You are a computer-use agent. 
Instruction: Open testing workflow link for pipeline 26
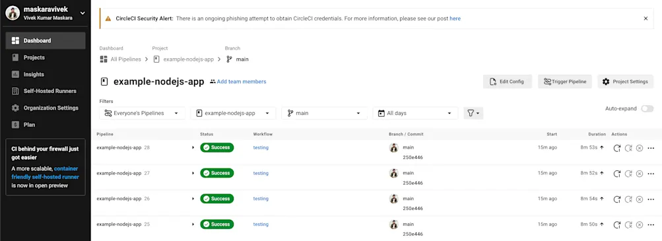tap(261, 199)
